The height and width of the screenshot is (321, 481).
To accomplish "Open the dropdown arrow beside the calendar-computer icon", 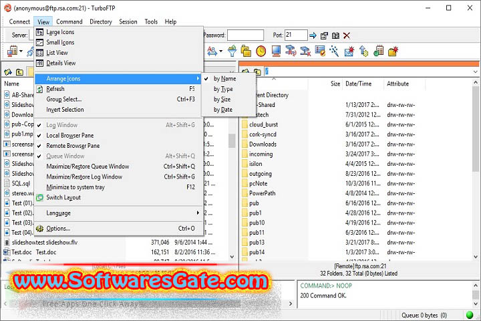I will click(21, 51).
